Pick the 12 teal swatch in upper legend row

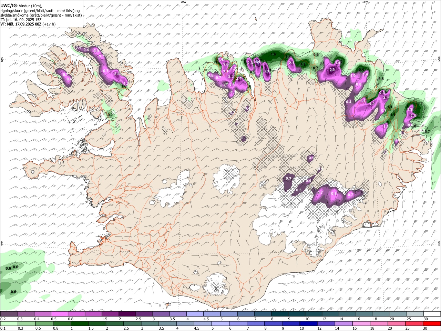[x=331, y=314]
